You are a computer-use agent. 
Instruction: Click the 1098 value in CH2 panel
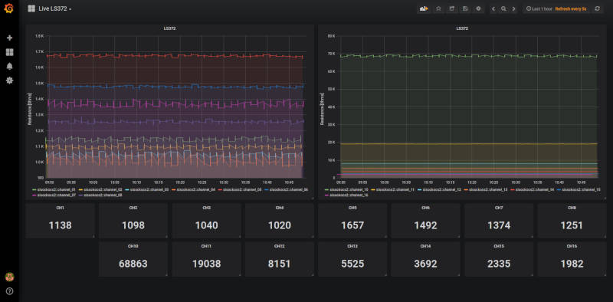point(133,225)
